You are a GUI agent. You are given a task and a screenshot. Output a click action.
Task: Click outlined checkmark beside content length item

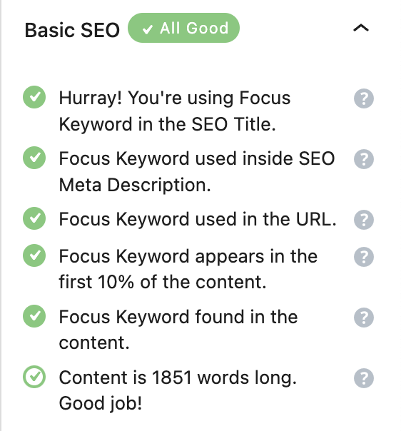click(34, 377)
